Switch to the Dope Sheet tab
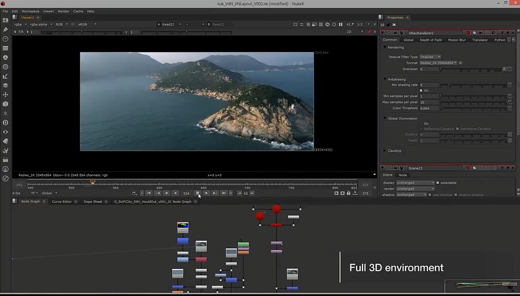 pos(93,202)
